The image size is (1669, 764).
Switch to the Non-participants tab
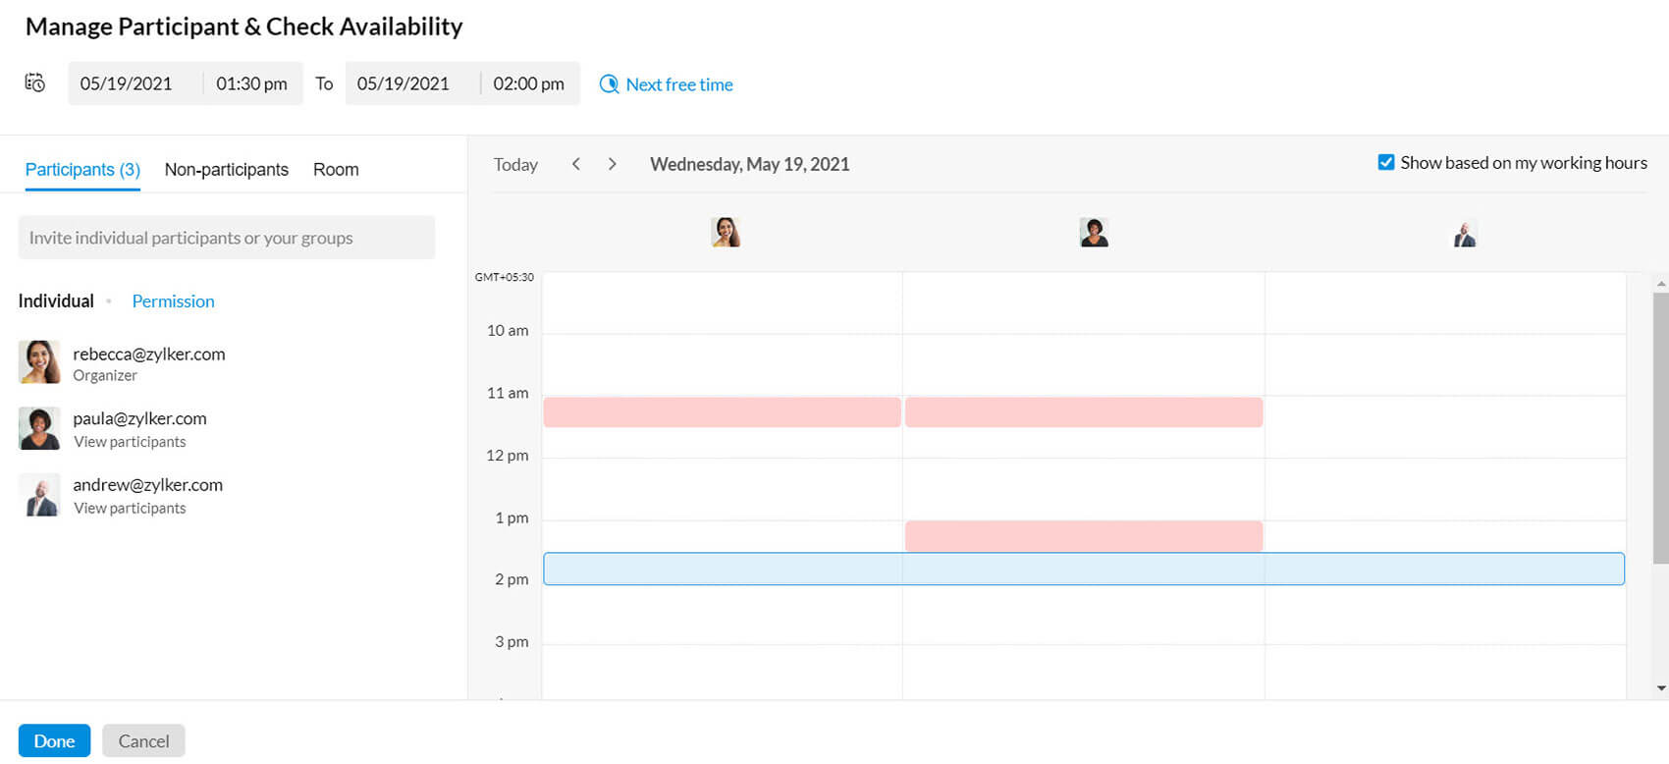point(227,169)
